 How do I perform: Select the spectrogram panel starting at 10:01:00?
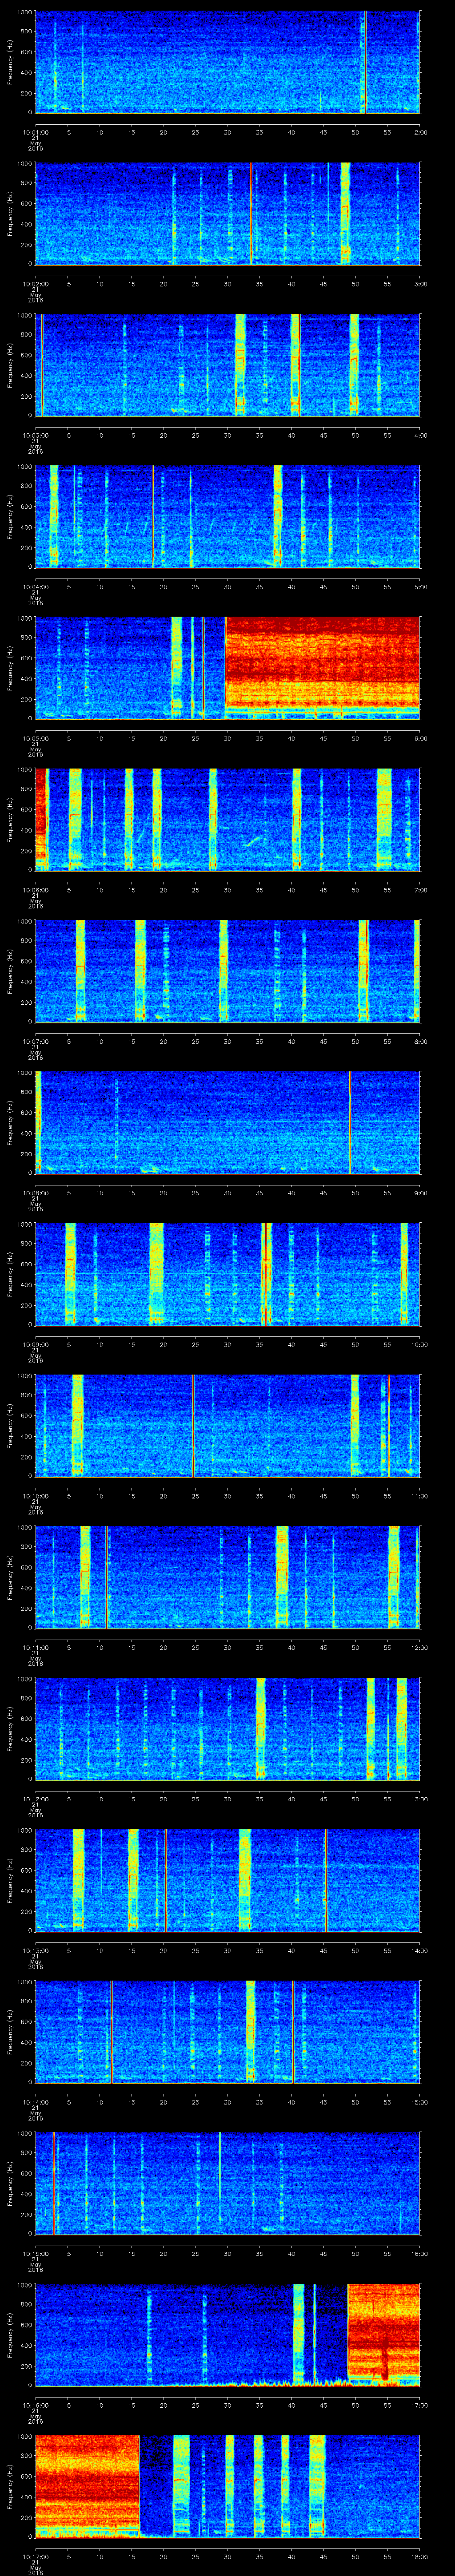point(228,62)
